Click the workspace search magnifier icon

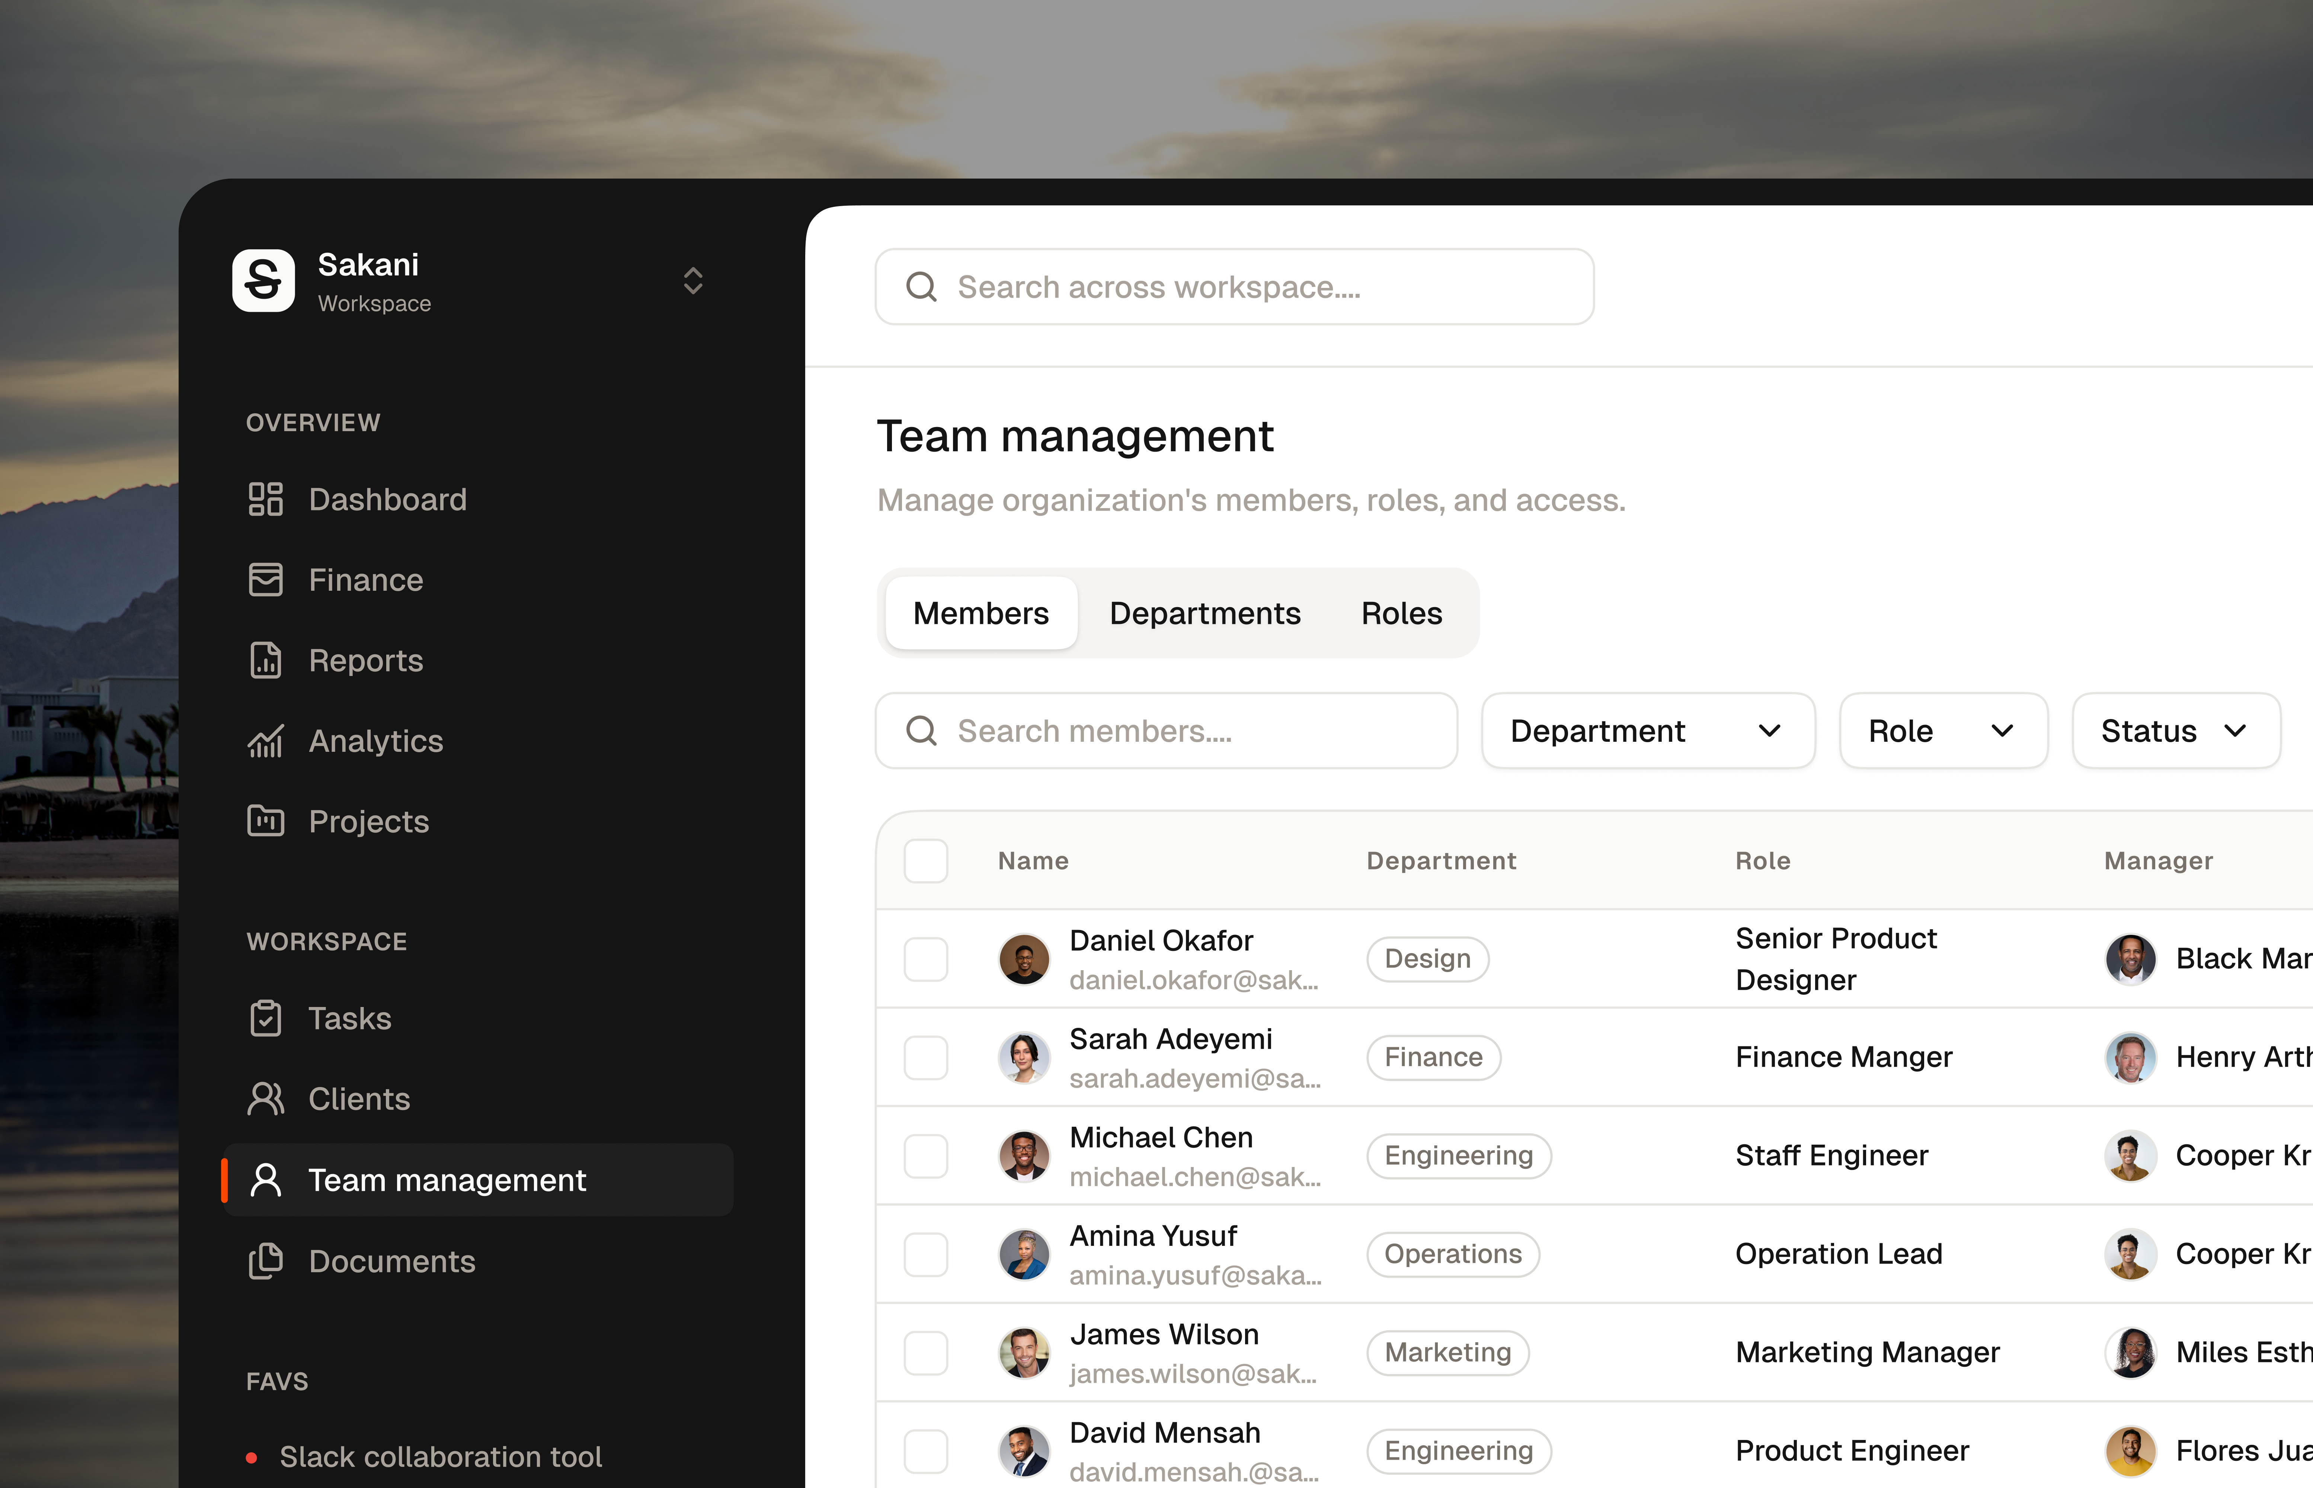[921, 287]
